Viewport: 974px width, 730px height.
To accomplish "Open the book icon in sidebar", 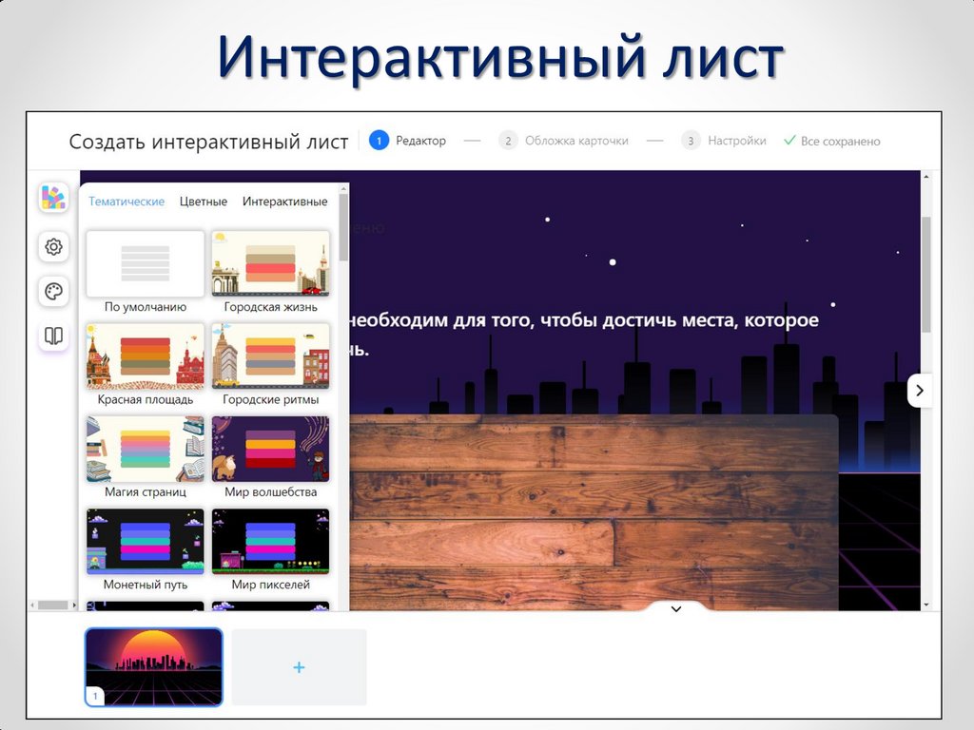I will click(x=53, y=336).
